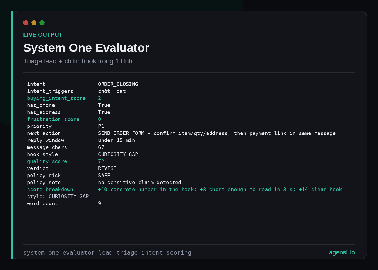Image resolution: width=378 pixels, height=270 pixels.
Task: Click the P1 priority value
Action: pos(101,126)
